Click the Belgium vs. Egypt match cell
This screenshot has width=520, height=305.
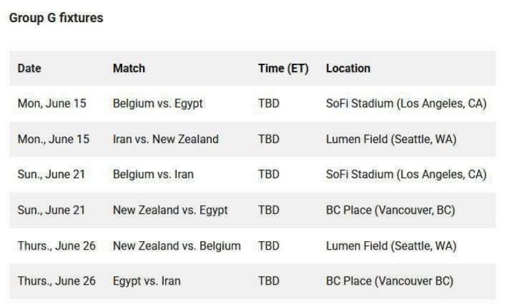click(x=157, y=103)
